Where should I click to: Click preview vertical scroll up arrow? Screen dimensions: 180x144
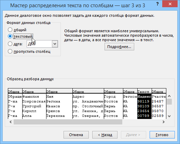coord(169,96)
